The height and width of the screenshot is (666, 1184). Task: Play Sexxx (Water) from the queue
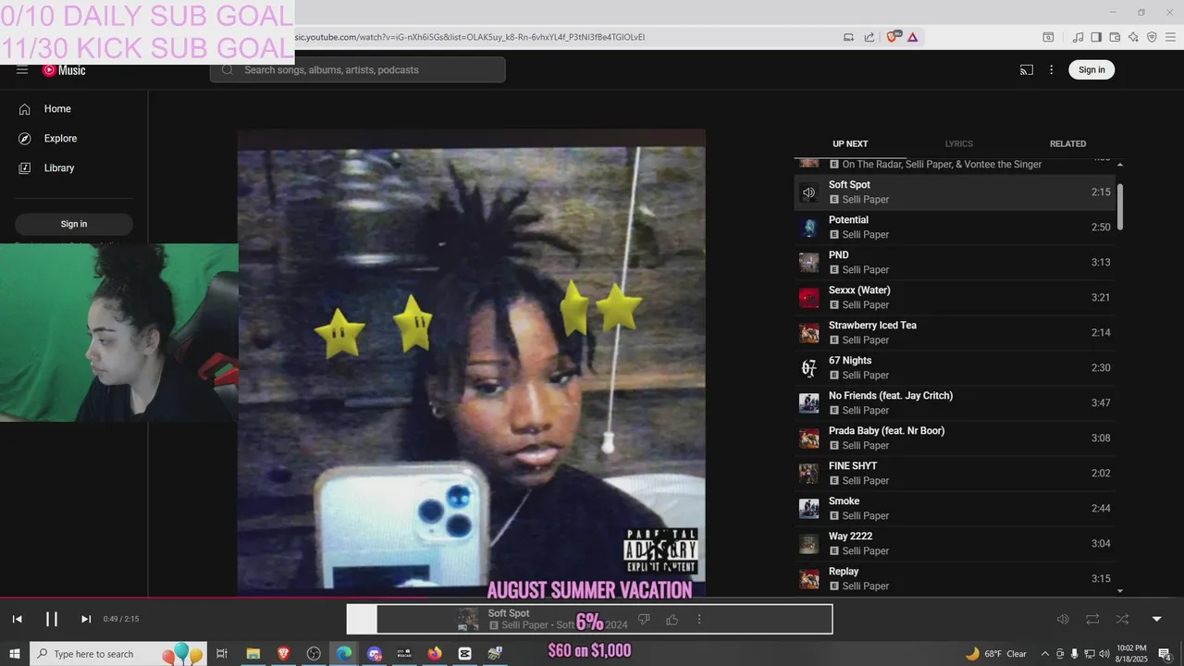[x=955, y=298]
